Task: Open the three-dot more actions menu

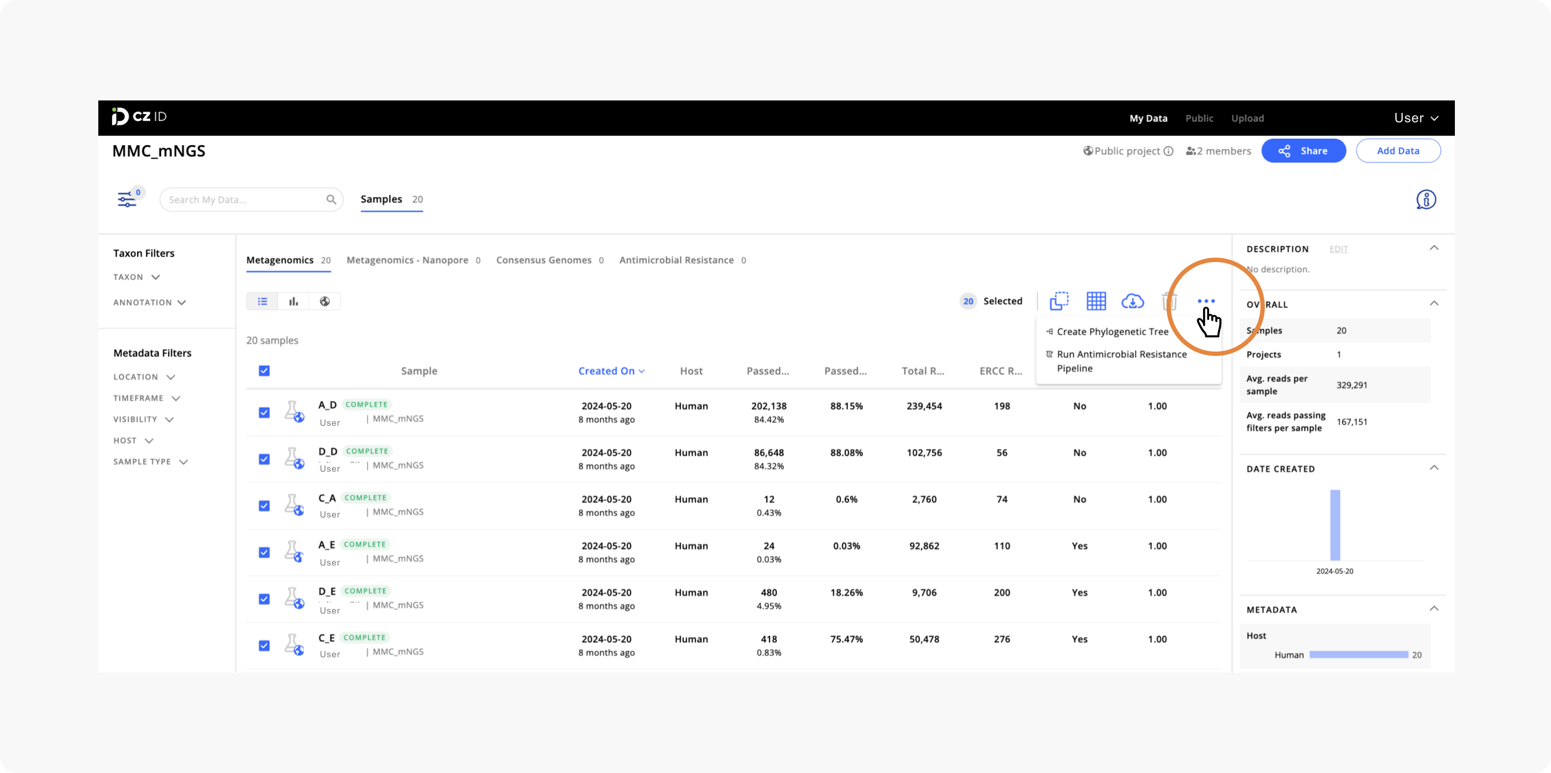Action: point(1206,301)
